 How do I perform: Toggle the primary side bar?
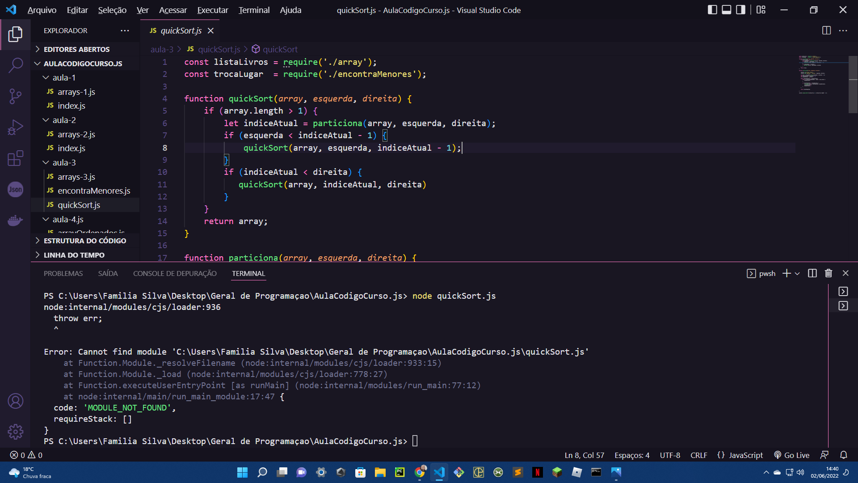point(712,10)
